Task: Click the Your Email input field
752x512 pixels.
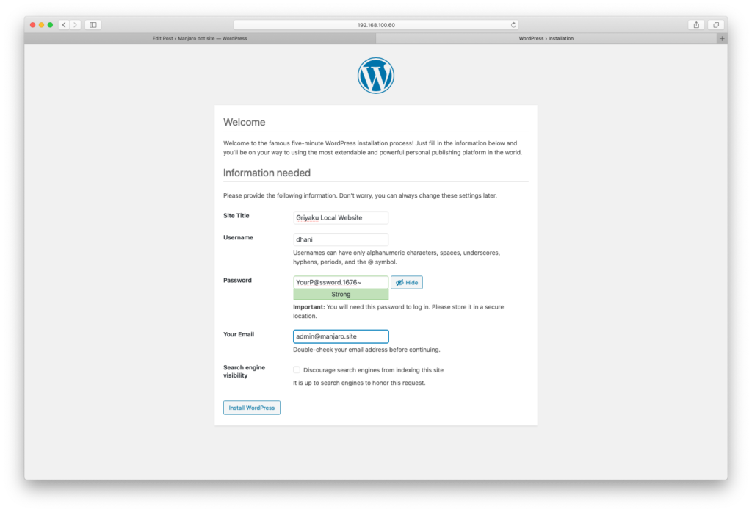Action: click(341, 336)
